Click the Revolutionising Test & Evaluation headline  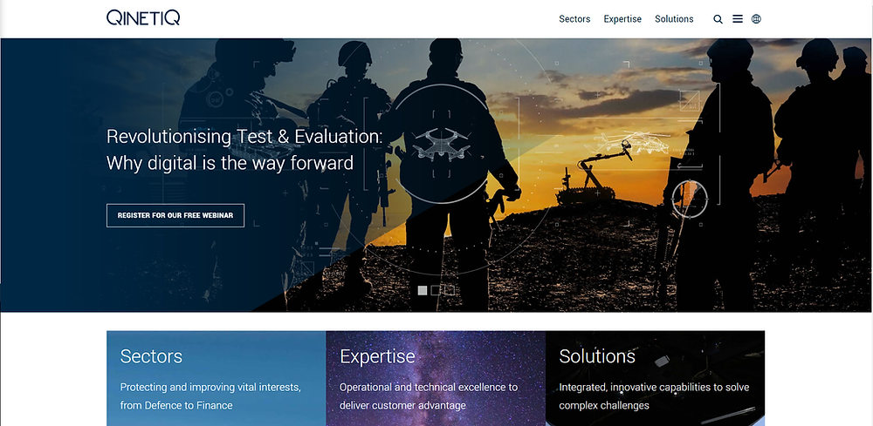point(245,150)
